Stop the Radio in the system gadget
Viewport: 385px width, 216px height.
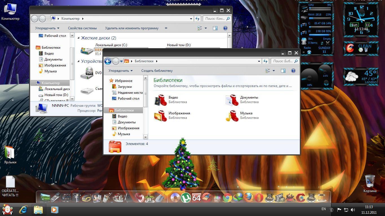pyautogui.click(x=303, y=52)
